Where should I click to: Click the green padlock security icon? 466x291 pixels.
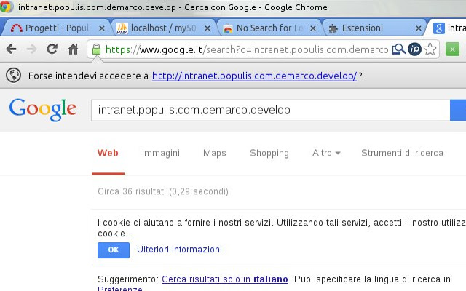96,49
